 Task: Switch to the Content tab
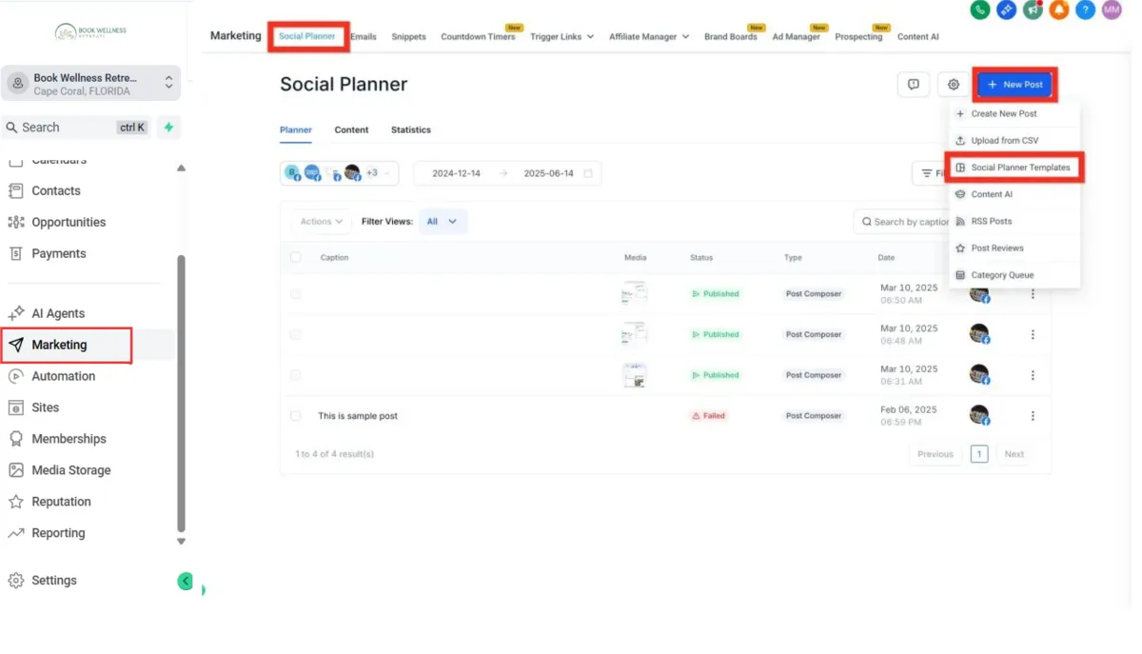351,129
